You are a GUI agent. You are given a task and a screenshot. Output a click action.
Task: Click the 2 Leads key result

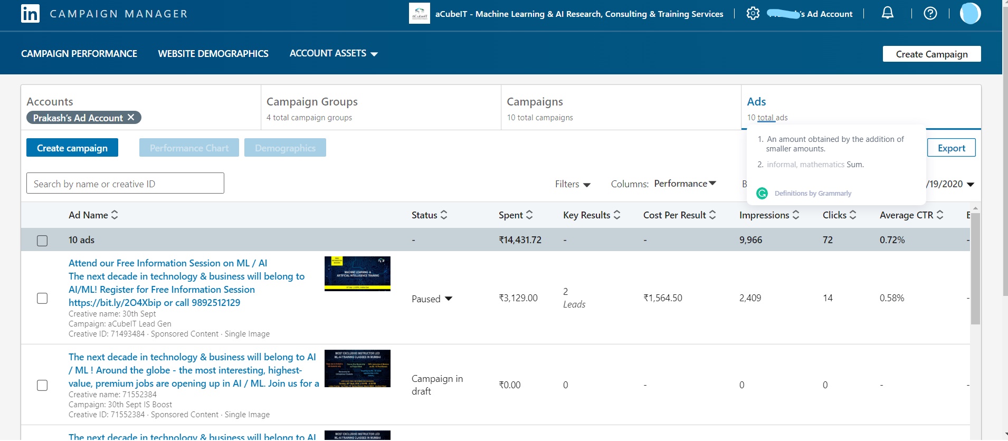(x=574, y=298)
